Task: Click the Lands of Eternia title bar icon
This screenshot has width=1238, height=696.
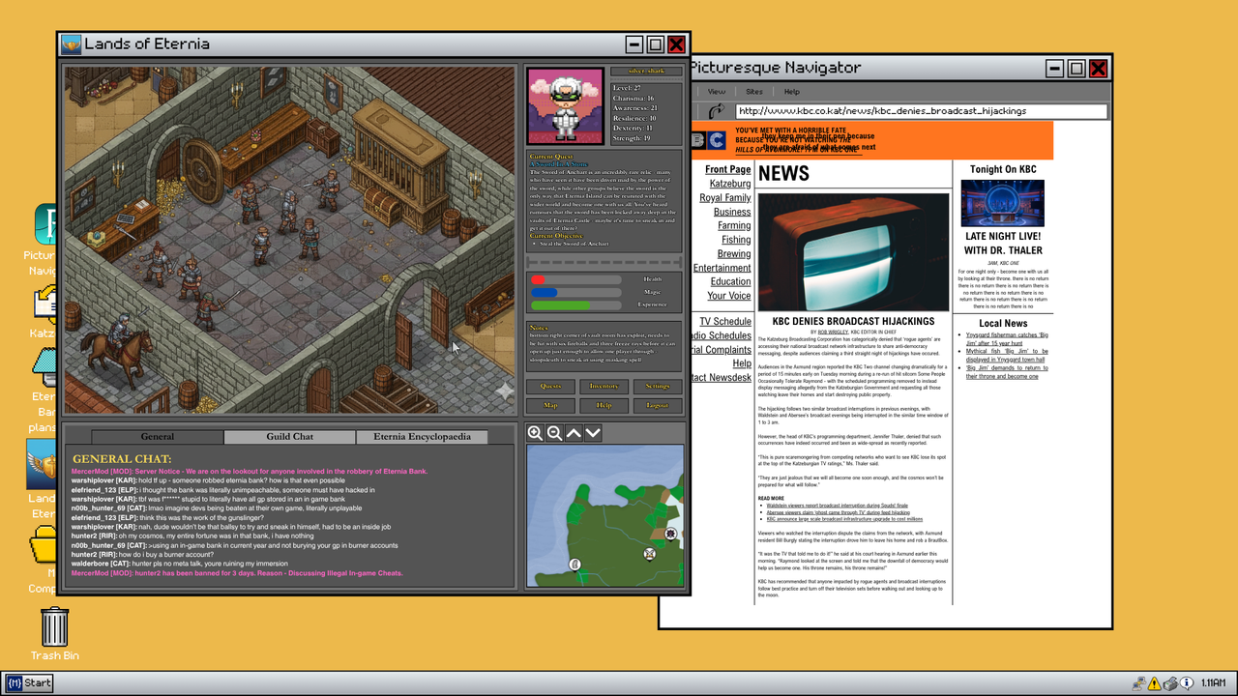Action: pyautogui.click(x=72, y=44)
